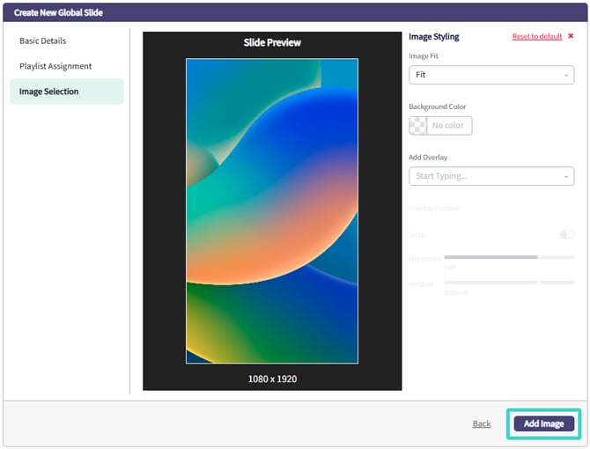590x449 pixels.
Task: Click the Reset to default link
Action: point(536,37)
